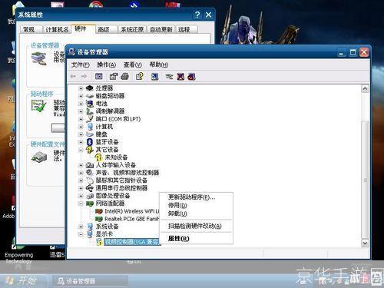The width and height of the screenshot is (384, 288).
Task: Collapse the 其它设备 node
Action: click(81, 150)
